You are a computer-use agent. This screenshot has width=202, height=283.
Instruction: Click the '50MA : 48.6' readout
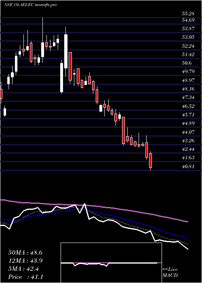25,253
